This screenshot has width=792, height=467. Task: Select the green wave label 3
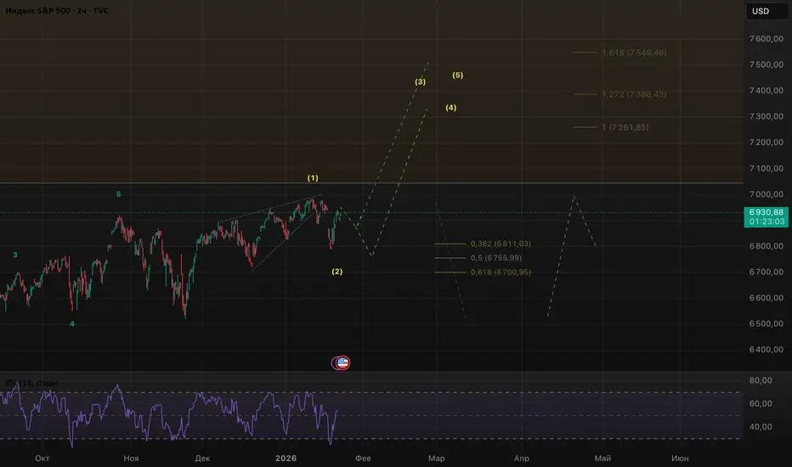pyautogui.click(x=15, y=255)
